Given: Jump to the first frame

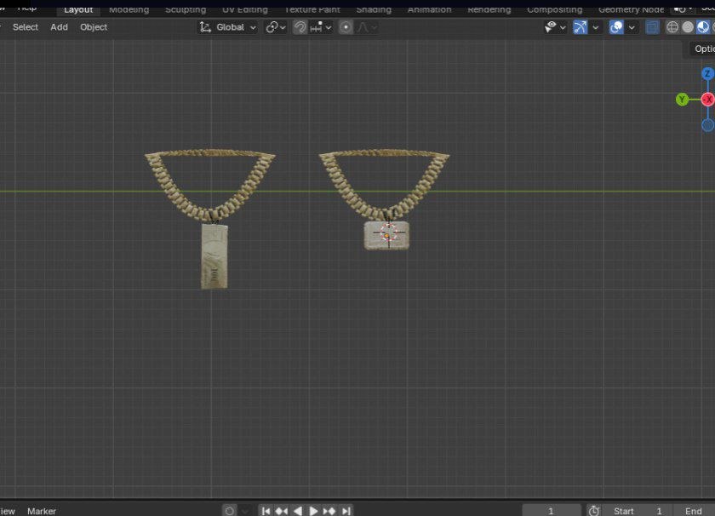Looking at the screenshot, I should point(266,511).
